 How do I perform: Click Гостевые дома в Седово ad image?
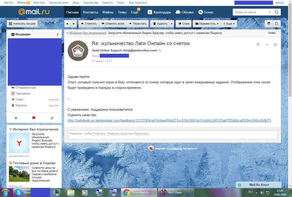point(19,174)
